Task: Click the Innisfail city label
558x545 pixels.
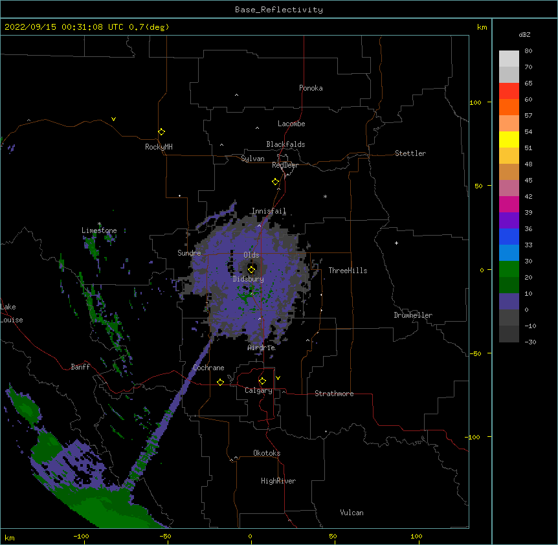Action: pos(269,211)
